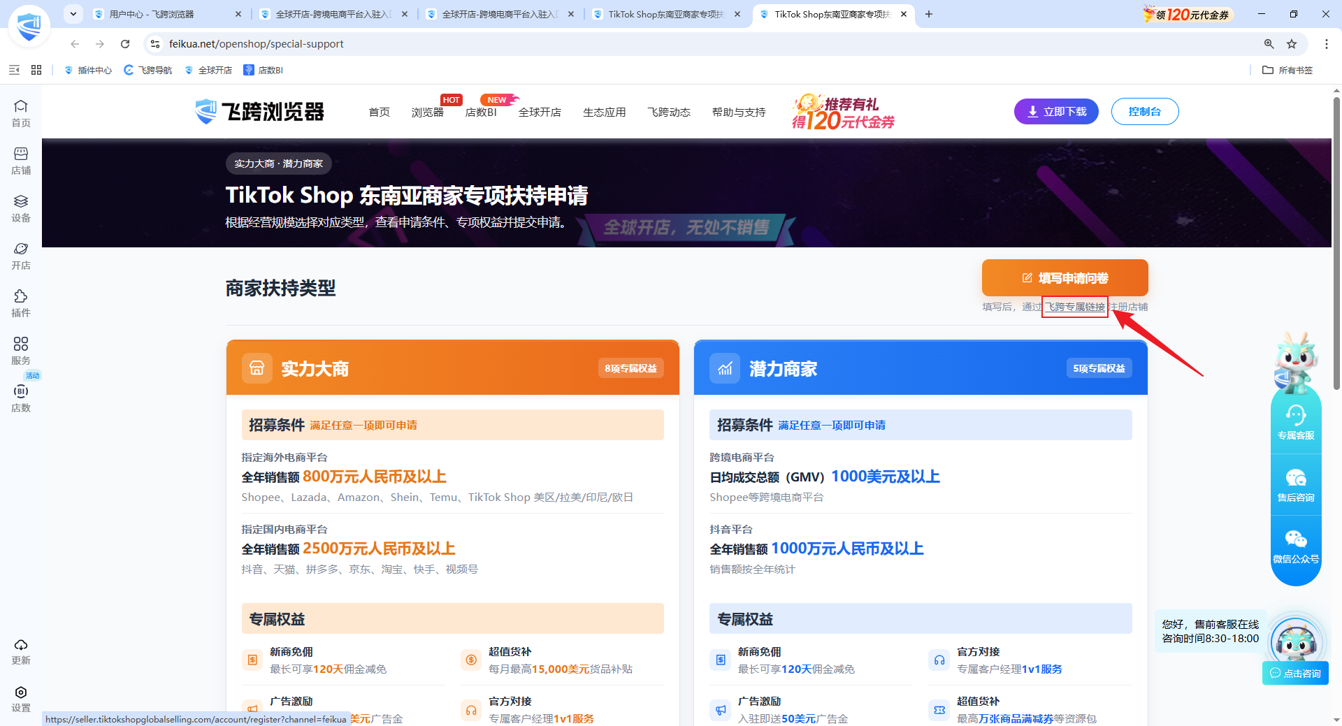
Task: Open the 所有书签 folder
Action: click(1287, 70)
